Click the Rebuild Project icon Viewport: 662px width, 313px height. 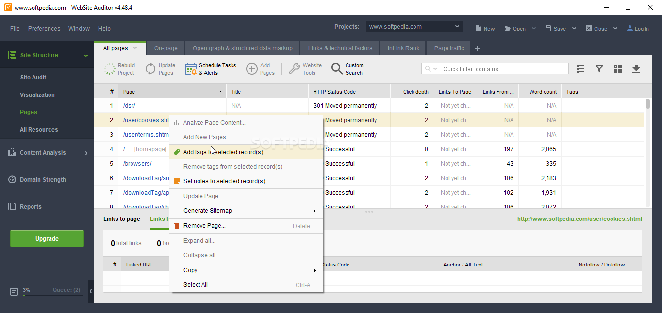[110, 69]
